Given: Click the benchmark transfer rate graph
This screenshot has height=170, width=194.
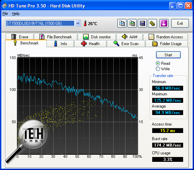Looking at the screenshot, I should coord(78,106).
